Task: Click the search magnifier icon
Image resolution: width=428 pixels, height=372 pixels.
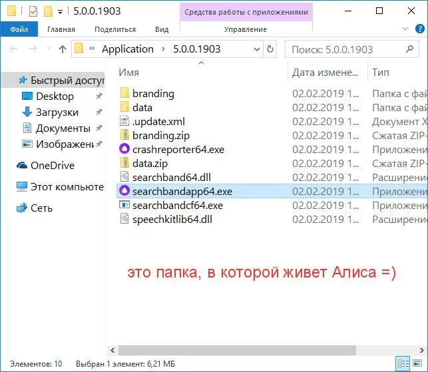Action: tap(409, 49)
